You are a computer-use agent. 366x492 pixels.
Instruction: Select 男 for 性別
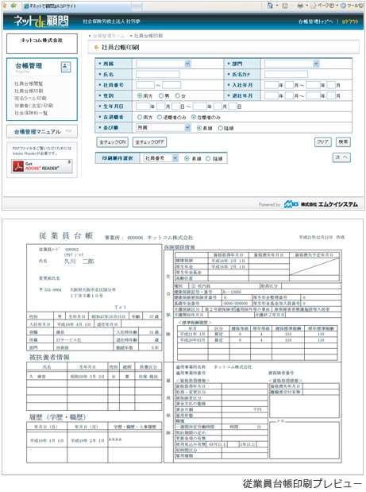pos(161,95)
